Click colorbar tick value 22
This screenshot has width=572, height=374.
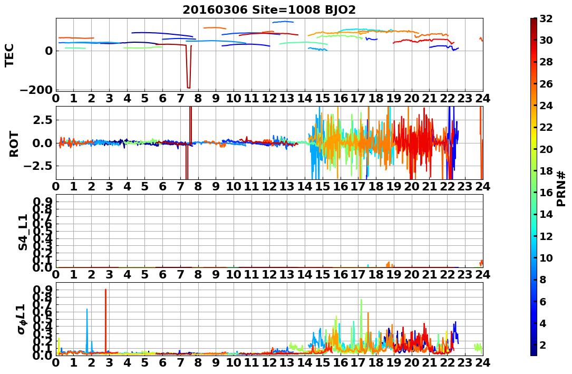pos(547,127)
